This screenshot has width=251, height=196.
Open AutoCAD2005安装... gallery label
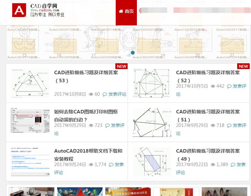point(232,57)
